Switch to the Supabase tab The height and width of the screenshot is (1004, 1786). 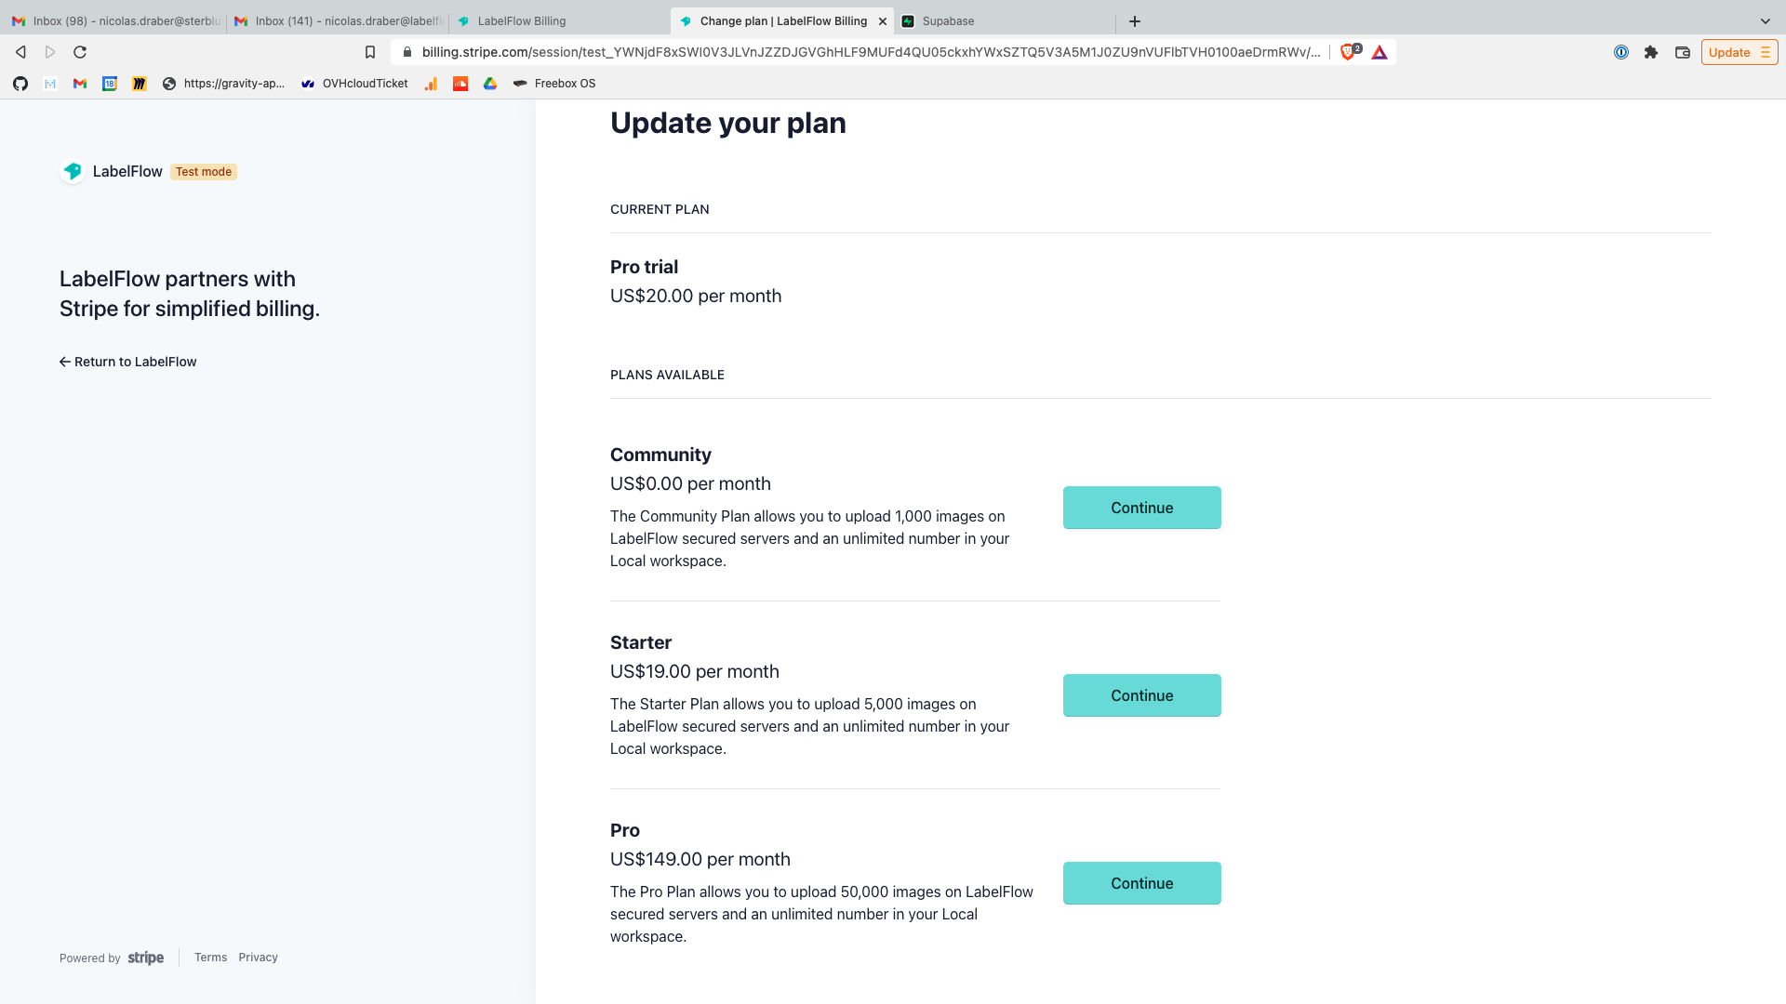point(947,20)
